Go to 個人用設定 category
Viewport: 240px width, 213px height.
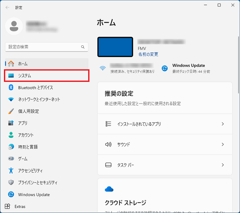pyautogui.click(x=47, y=111)
